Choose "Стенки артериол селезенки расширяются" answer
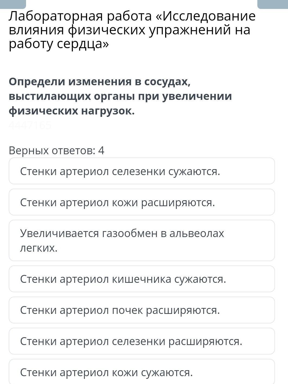Image resolution: width=288 pixels, height=384 pixels. click(142, 341)
